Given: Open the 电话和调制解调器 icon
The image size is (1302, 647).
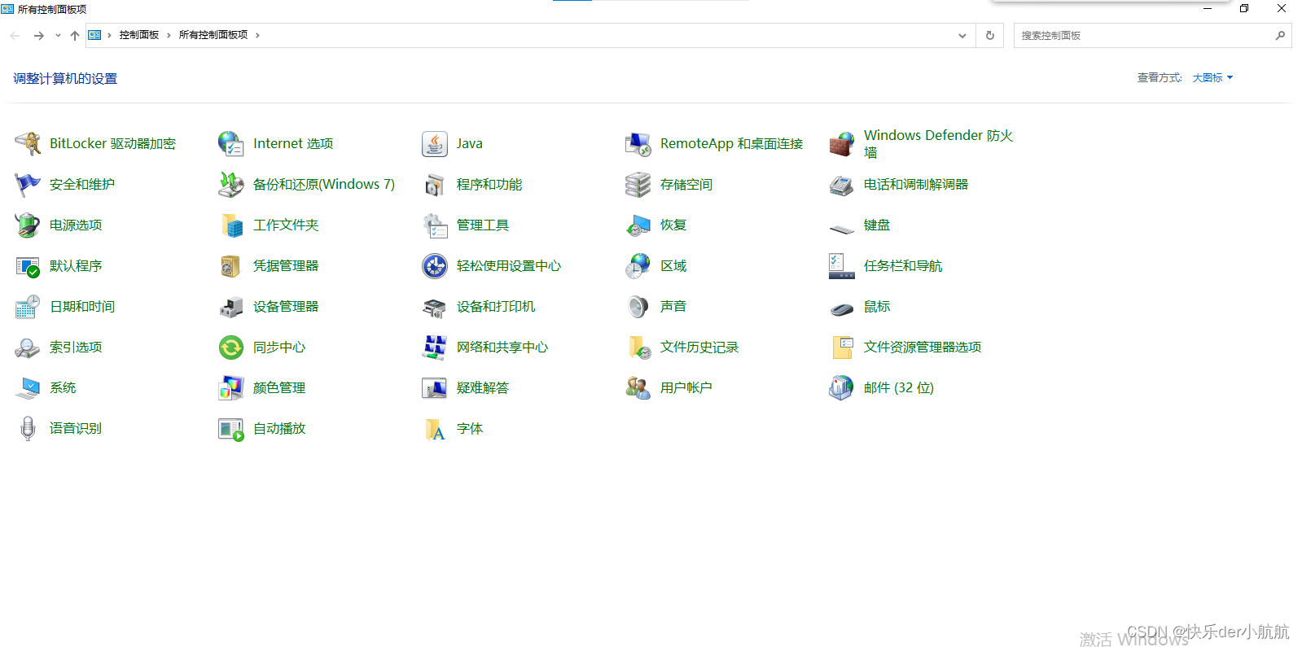Looking at the screenshot, I should tap(842, 185).
